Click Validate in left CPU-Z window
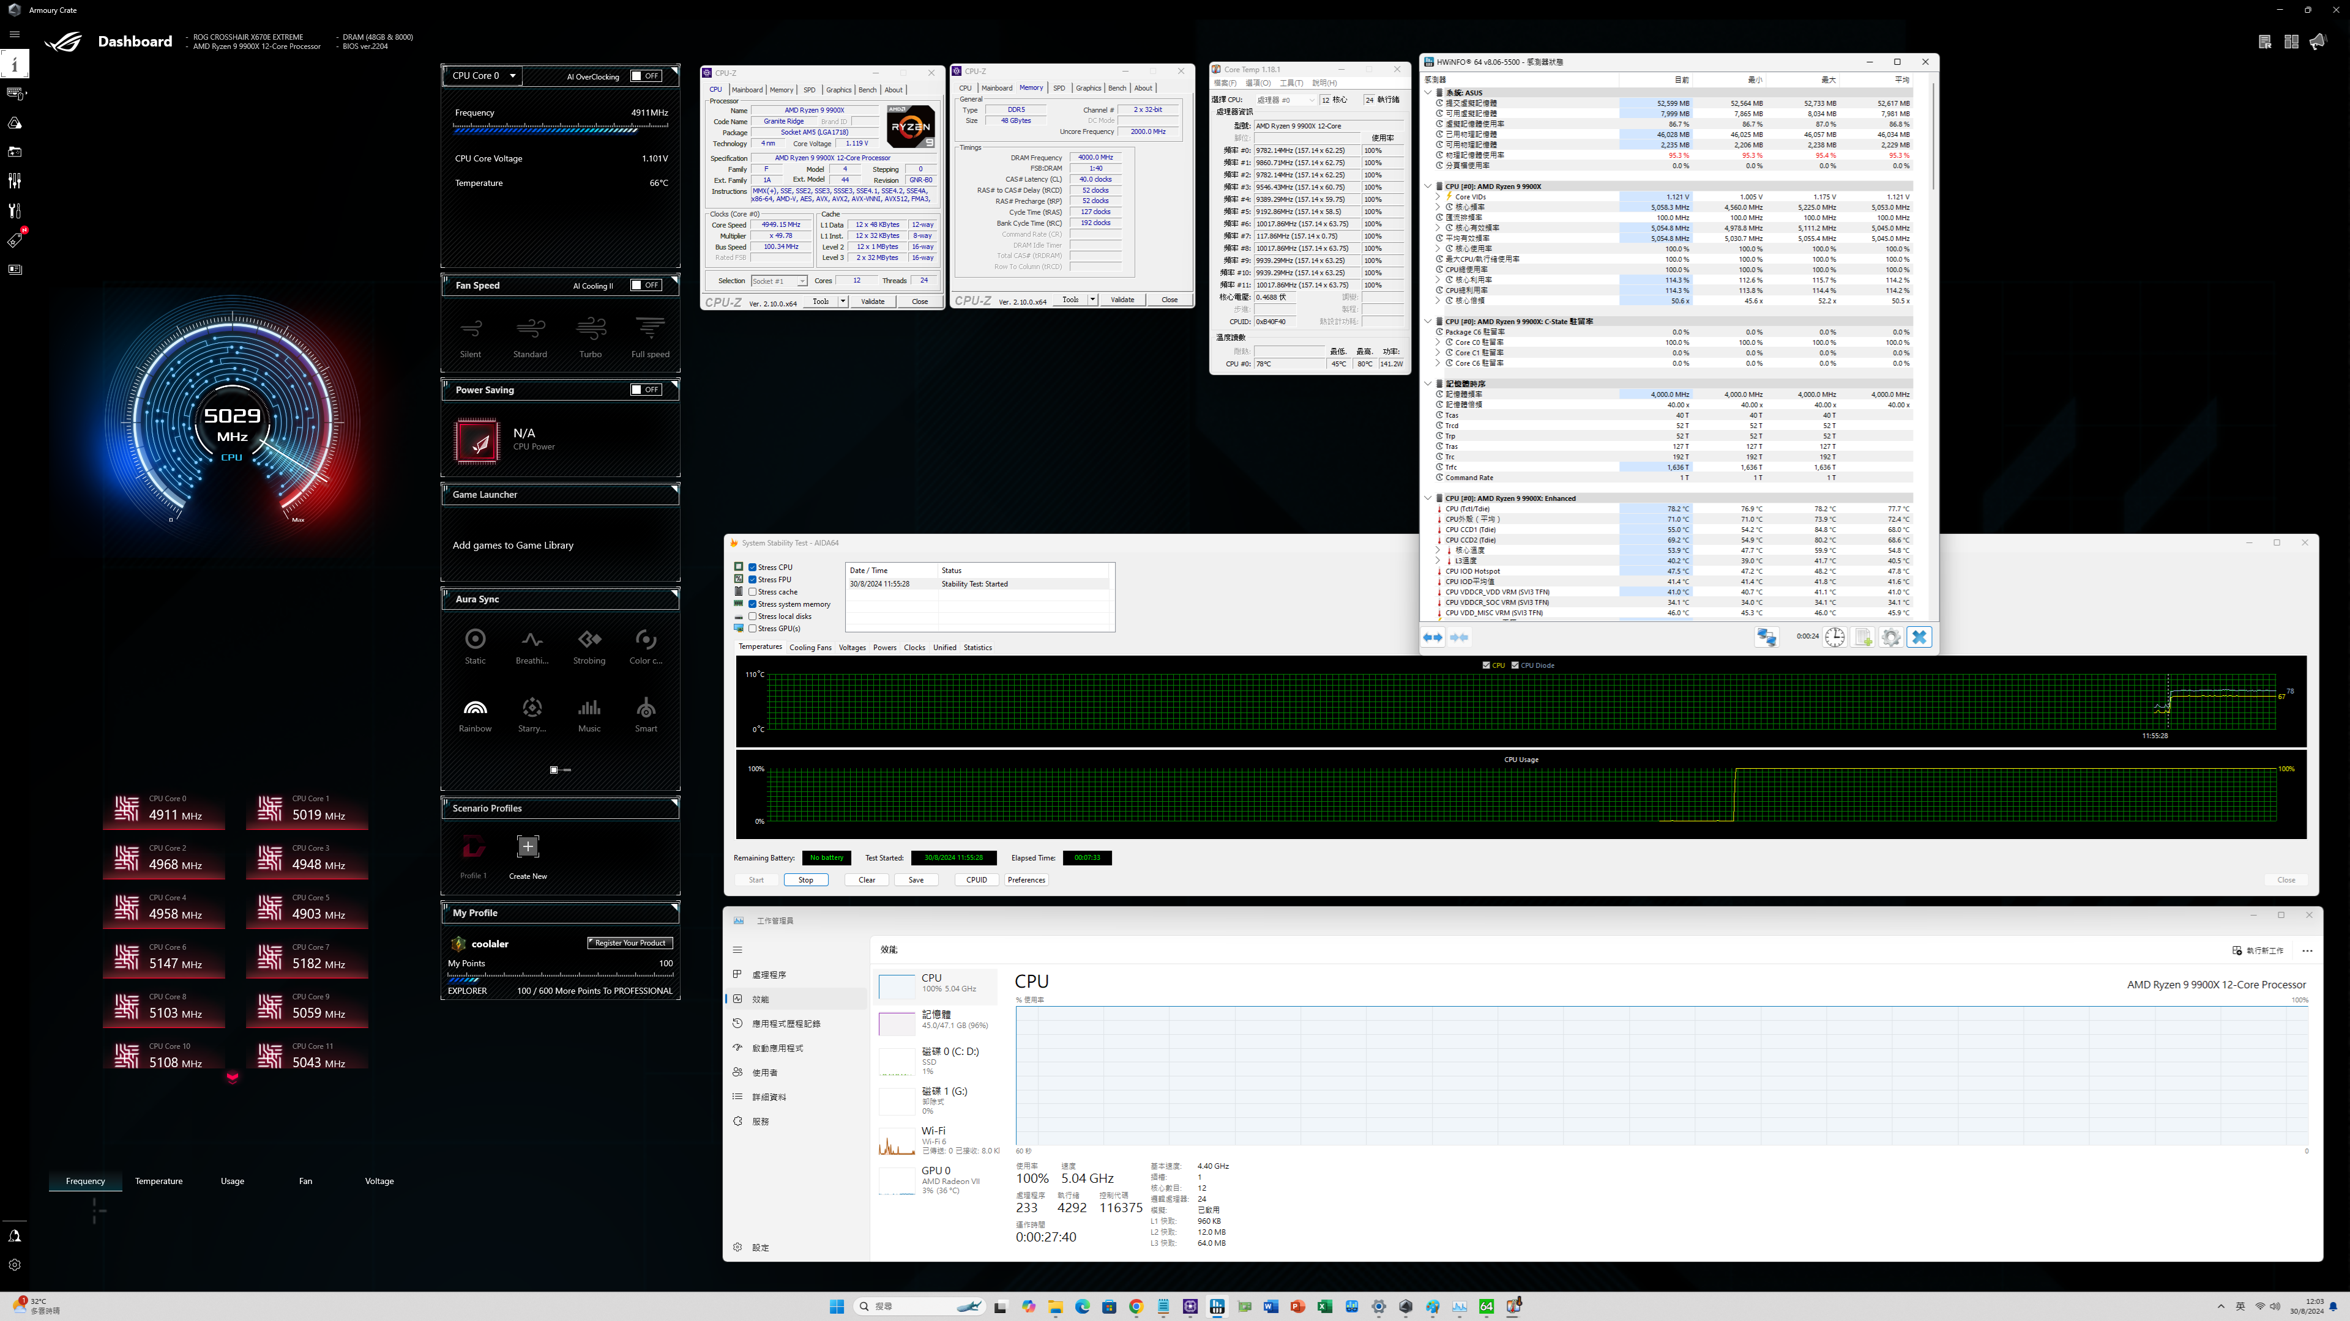The height and width of the screenshot is (1321, 2350). click(872, 301)
